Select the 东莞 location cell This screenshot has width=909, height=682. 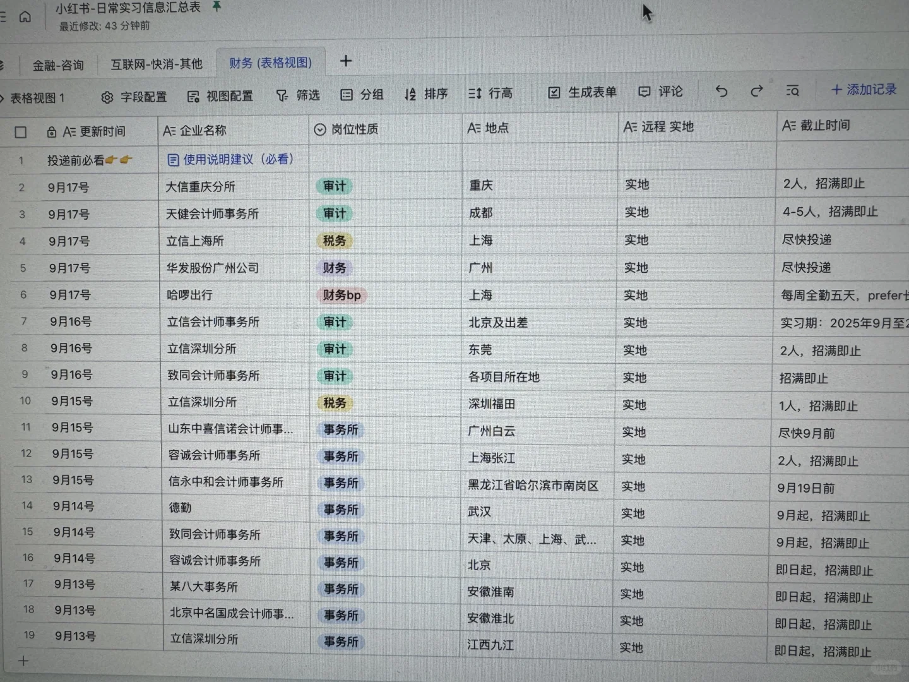pos(538,350)
